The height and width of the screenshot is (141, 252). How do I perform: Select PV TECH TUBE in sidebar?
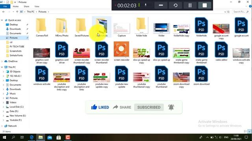(17, 47)
